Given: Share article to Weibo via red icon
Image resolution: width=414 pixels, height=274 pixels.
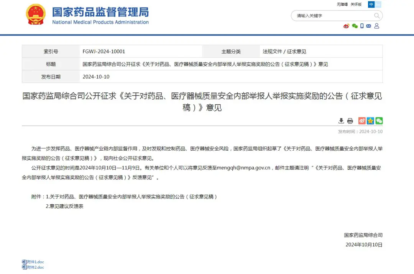Looking at the screenshot, I should click(362, 121).
